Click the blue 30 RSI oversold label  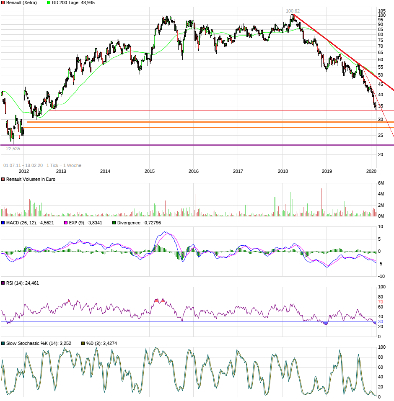click(x=381, y=322)
